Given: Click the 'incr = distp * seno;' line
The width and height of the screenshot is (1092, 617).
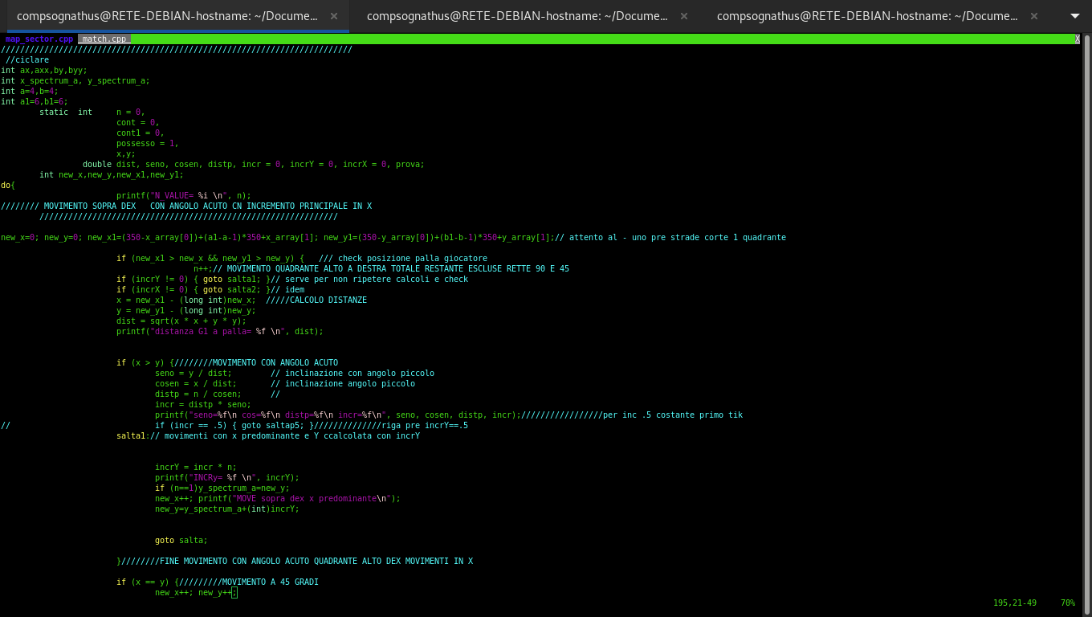Looking at the screenshot, I should (x=203, y=404).
